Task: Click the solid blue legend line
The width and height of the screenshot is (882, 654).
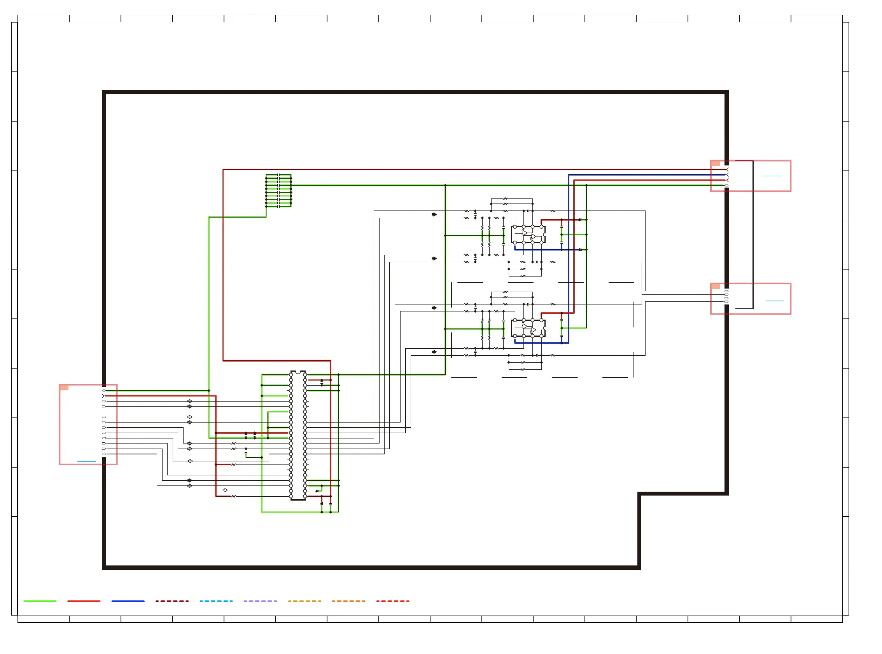Action: click(128, 601)
